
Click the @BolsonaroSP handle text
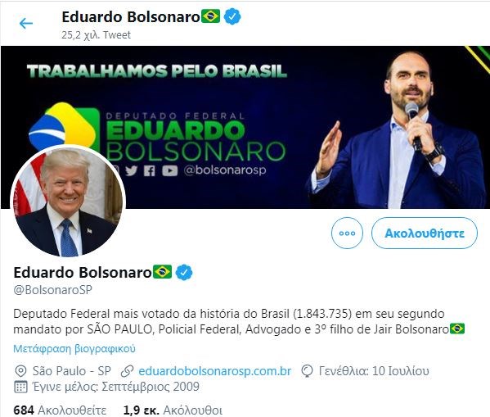pyautogui.click(x=53, y=290)
